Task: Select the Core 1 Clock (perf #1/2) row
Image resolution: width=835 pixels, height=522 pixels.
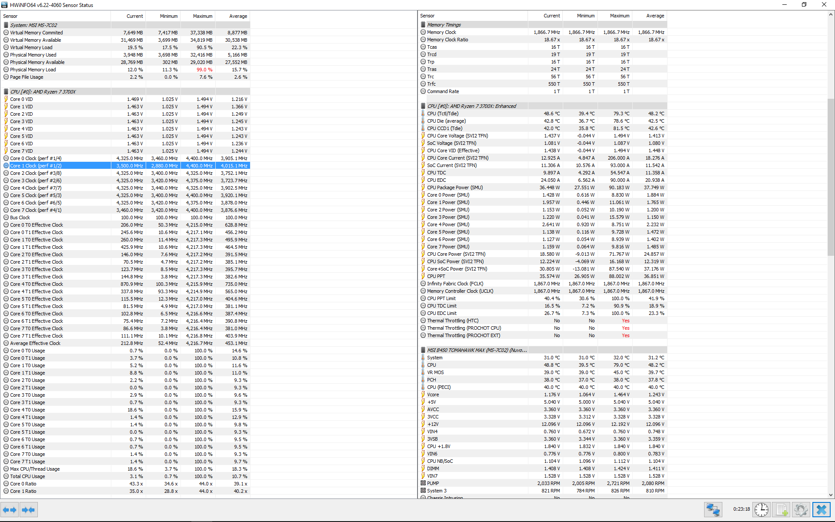Action: point(36,166)
